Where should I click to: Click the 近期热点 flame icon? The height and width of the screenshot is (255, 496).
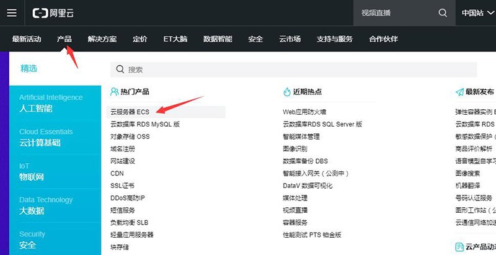[287, 92]
